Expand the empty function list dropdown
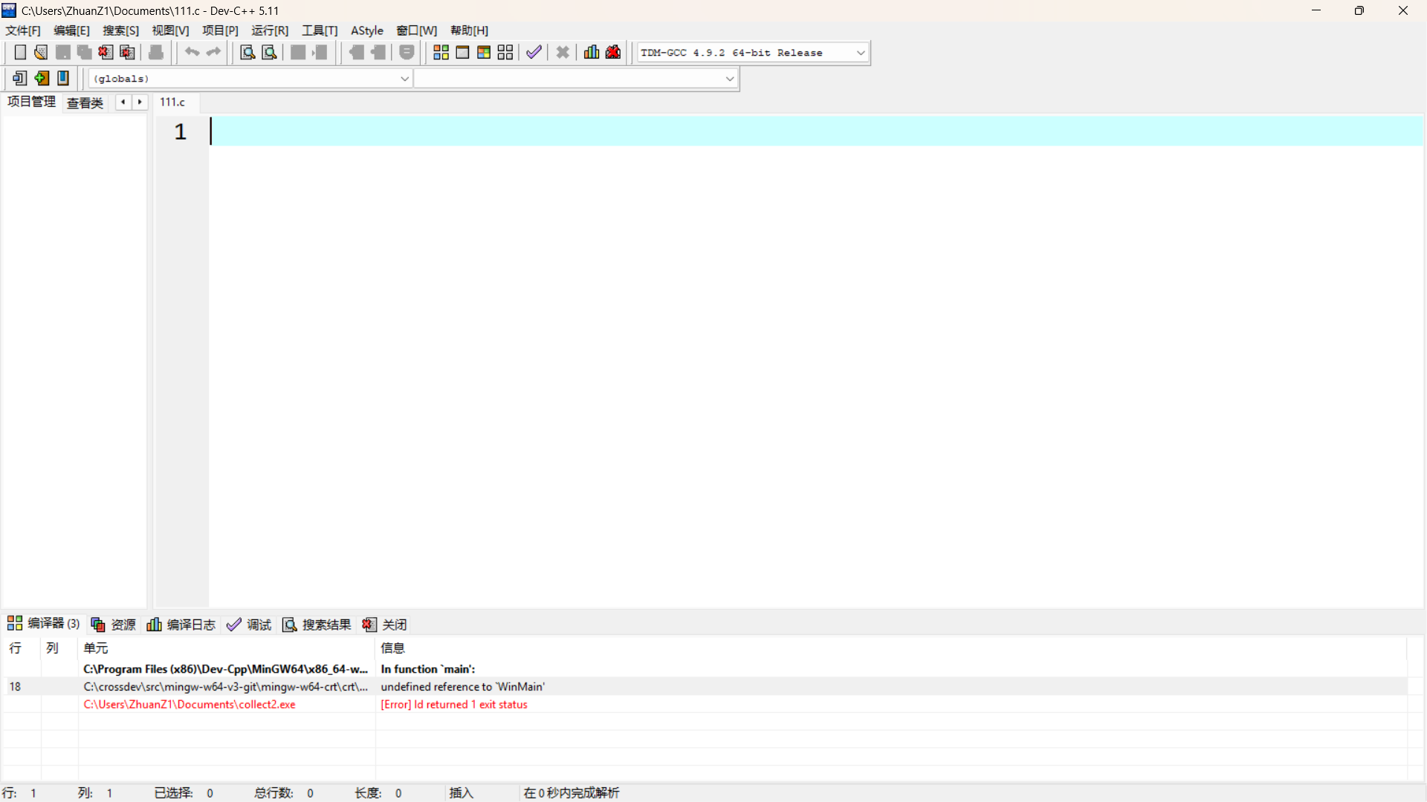 (729, 79)
